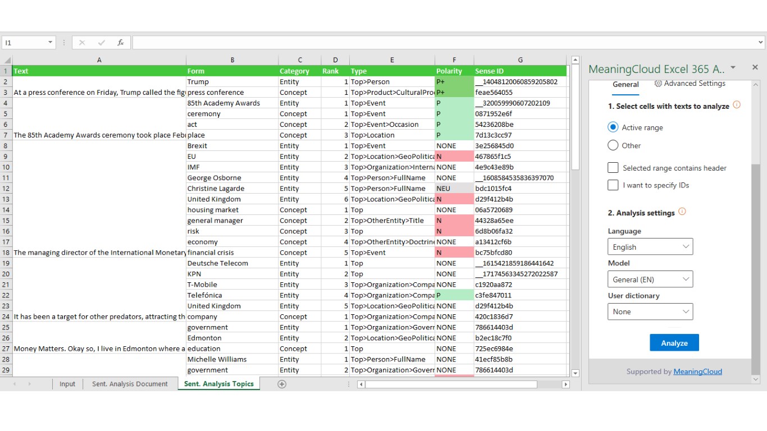
Task: Open the Language dropdown
Action: (650, 247)
